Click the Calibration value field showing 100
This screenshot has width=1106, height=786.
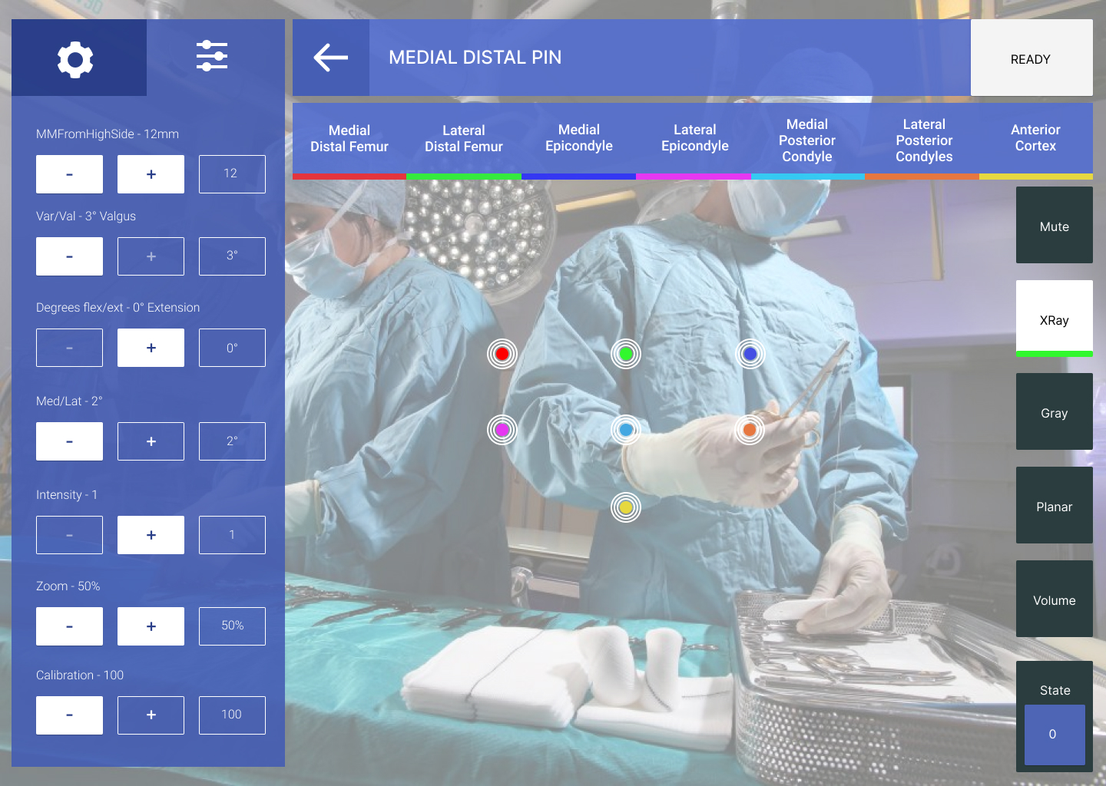pos(232,715)
